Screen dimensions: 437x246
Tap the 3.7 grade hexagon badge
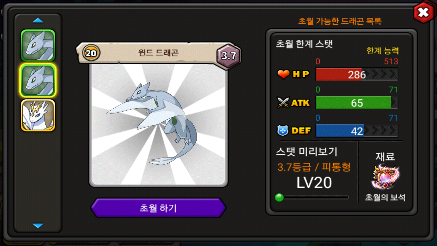[229, 56]
